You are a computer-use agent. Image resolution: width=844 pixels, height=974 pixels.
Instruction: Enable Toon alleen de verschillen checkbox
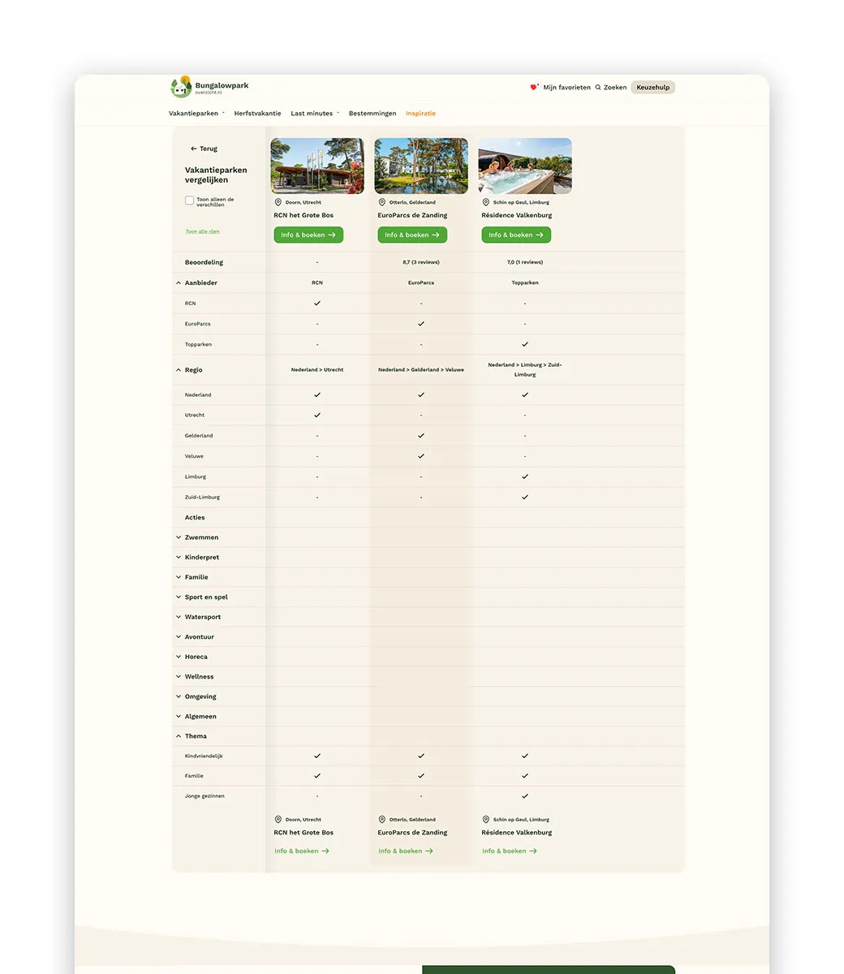(189, 200)
